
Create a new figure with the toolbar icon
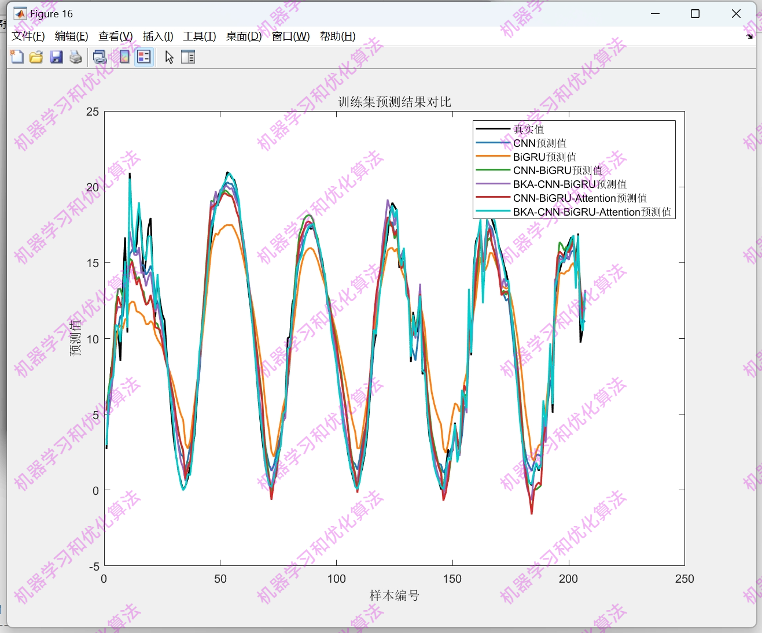17,57
